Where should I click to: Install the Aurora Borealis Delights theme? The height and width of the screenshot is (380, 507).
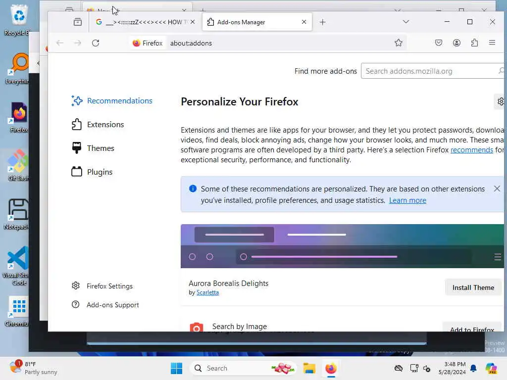tap(473, 287)
